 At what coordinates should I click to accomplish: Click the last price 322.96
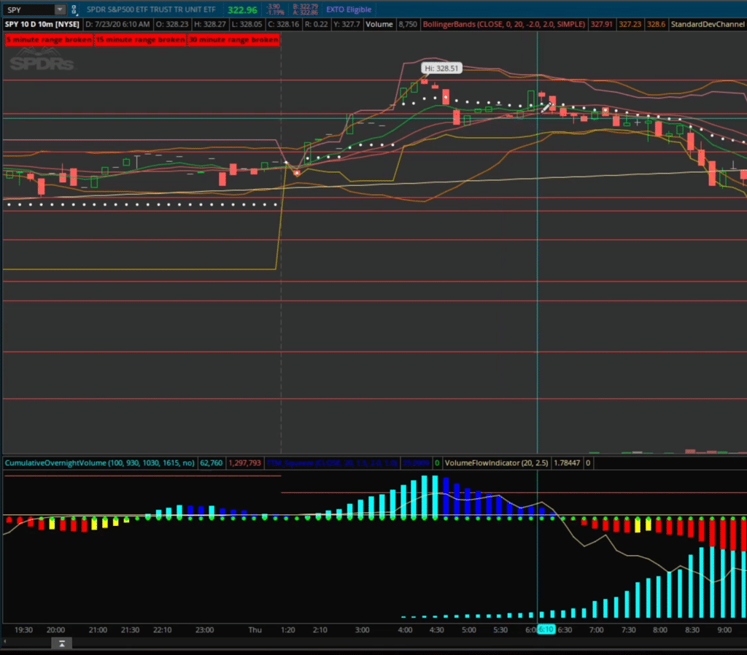point(242,9)
